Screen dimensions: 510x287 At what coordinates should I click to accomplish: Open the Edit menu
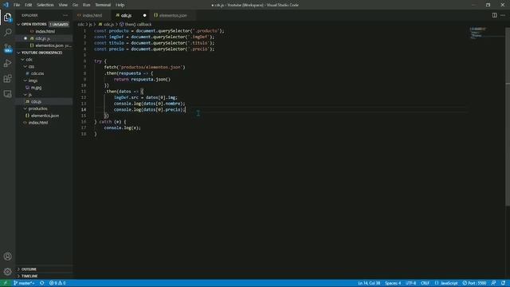29,5
